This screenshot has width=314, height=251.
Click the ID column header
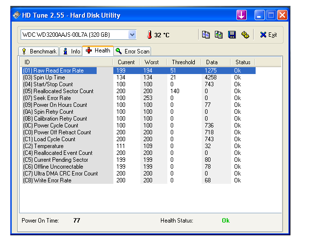[x=67, y=62]
